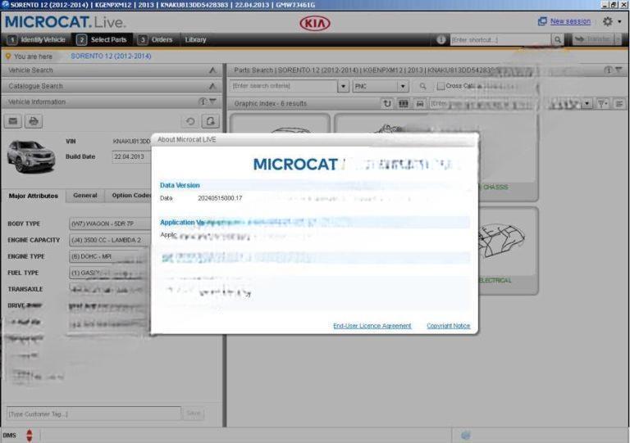Click the car icon in Graphic Index bar

pos(420,103)
